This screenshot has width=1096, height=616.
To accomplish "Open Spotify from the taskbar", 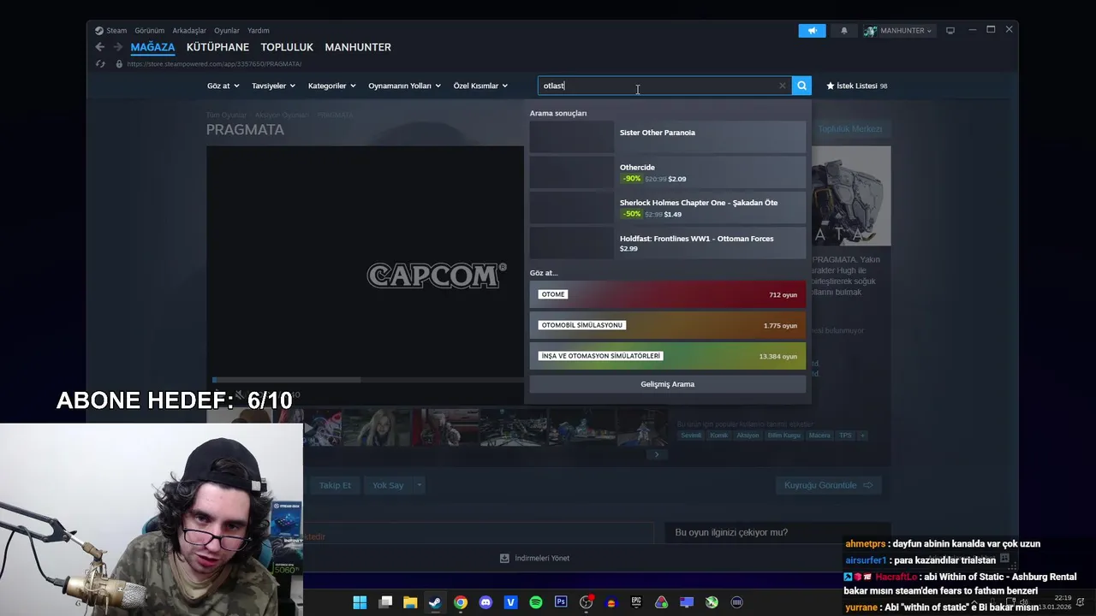I will pos(536,602).
